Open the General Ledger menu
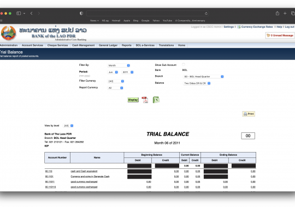 click(x=108, y=45)
